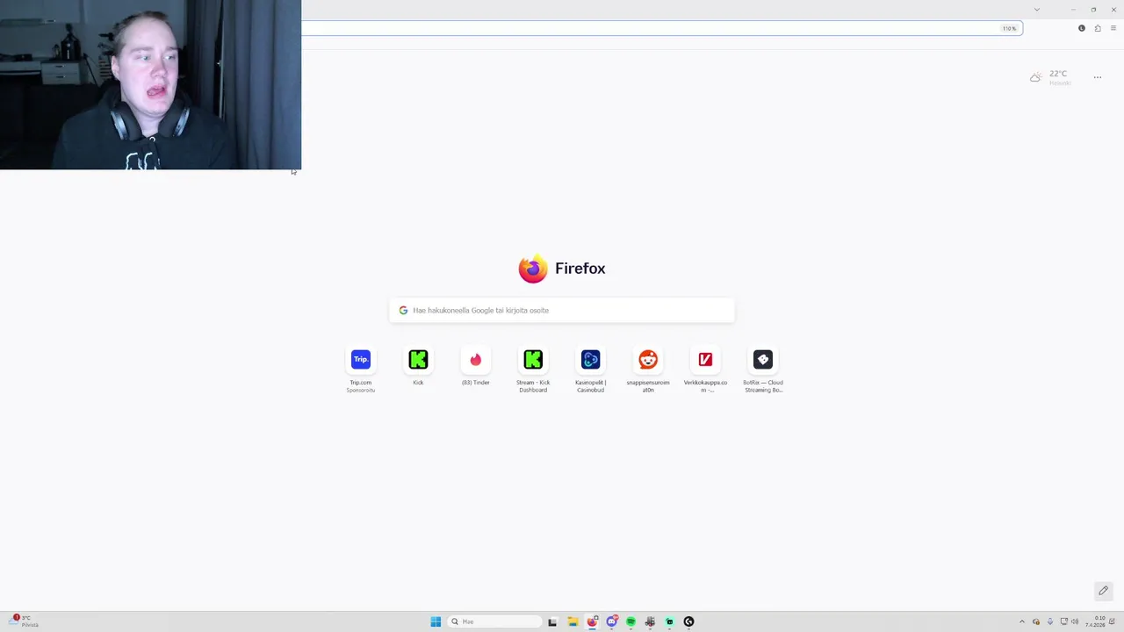The image size is (1124, 632).
Task: Open the list all tabs chevron
Action: [1036, 9]
